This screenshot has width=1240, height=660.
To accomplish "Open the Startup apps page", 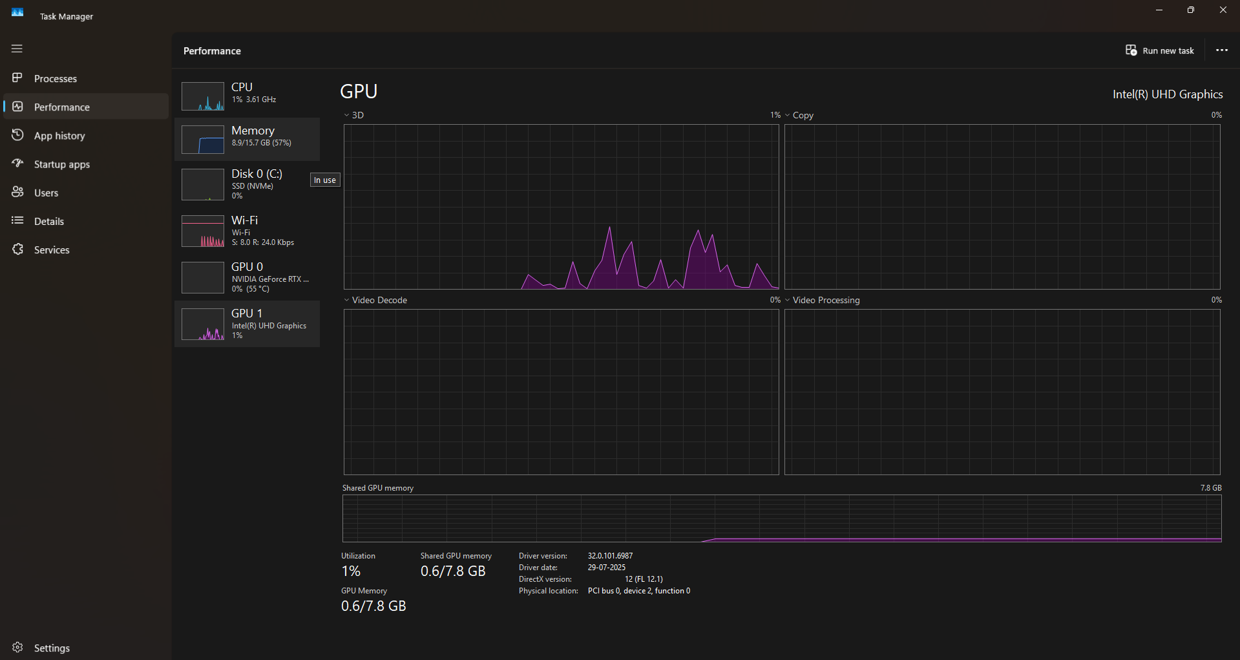I will click(x=86, y=164).
